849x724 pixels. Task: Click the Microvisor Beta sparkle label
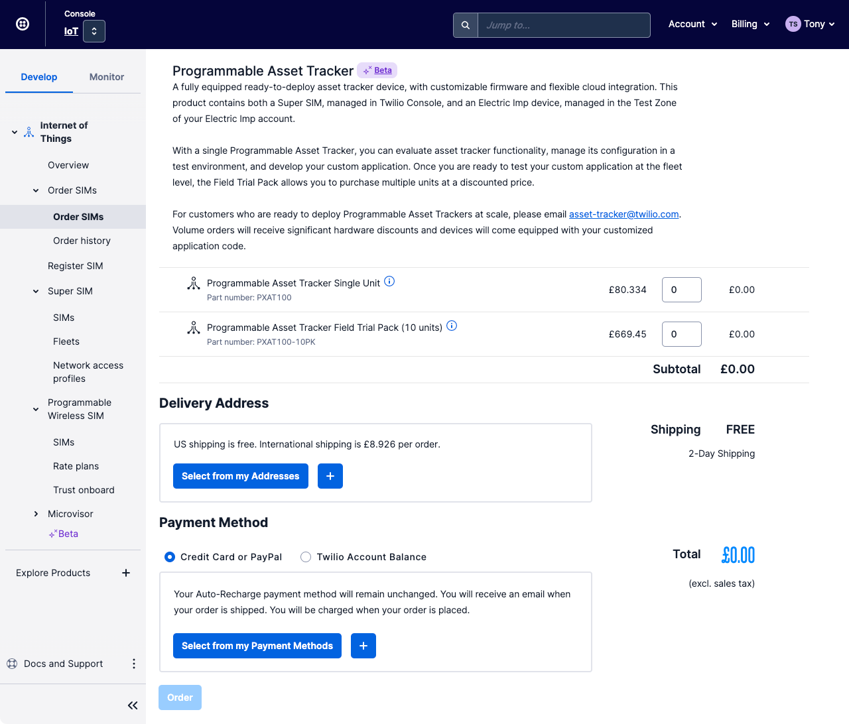(64, 534)
